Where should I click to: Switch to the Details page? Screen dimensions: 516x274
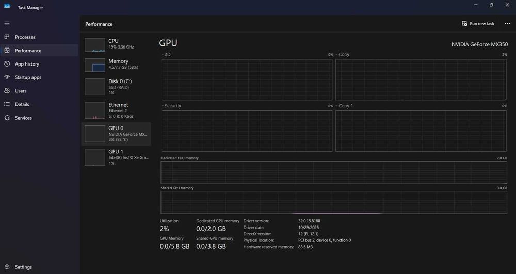[x=22, y=105]
